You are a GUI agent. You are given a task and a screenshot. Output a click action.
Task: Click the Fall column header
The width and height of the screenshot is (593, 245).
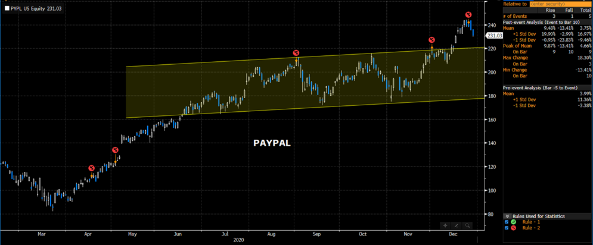(x=569, y=10)
